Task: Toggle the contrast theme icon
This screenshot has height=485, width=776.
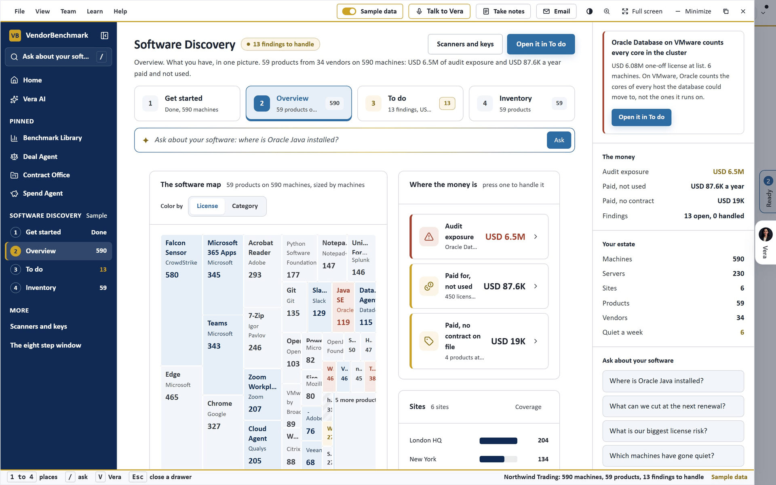Action: click(589, 11)
